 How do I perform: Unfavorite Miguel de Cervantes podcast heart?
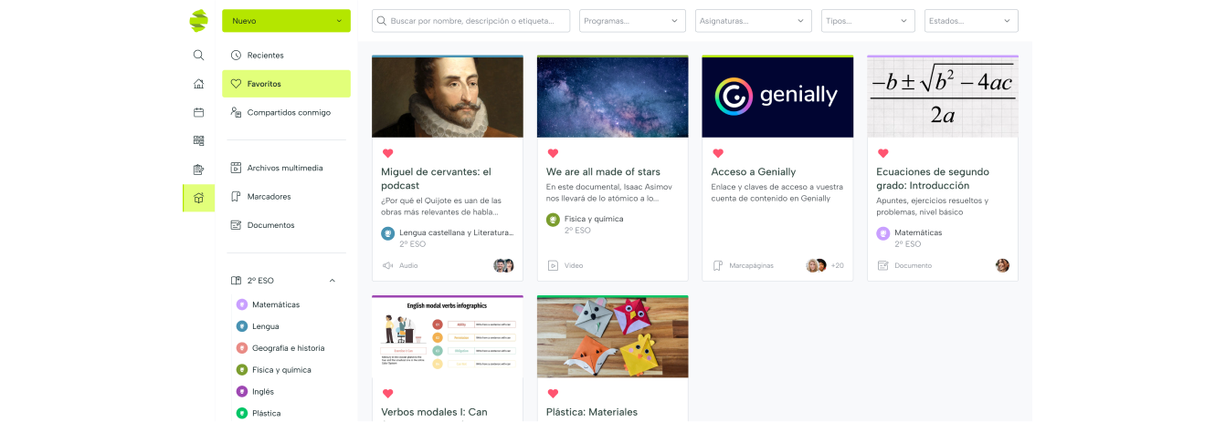pos(387,153)
